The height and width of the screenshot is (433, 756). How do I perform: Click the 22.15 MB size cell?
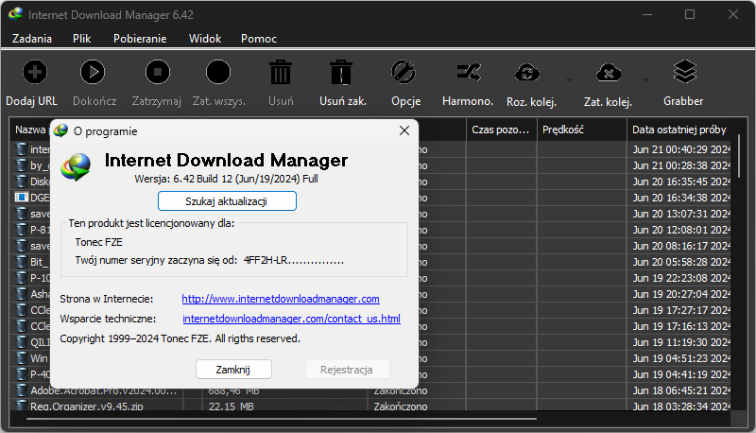(x=231, y=407)
